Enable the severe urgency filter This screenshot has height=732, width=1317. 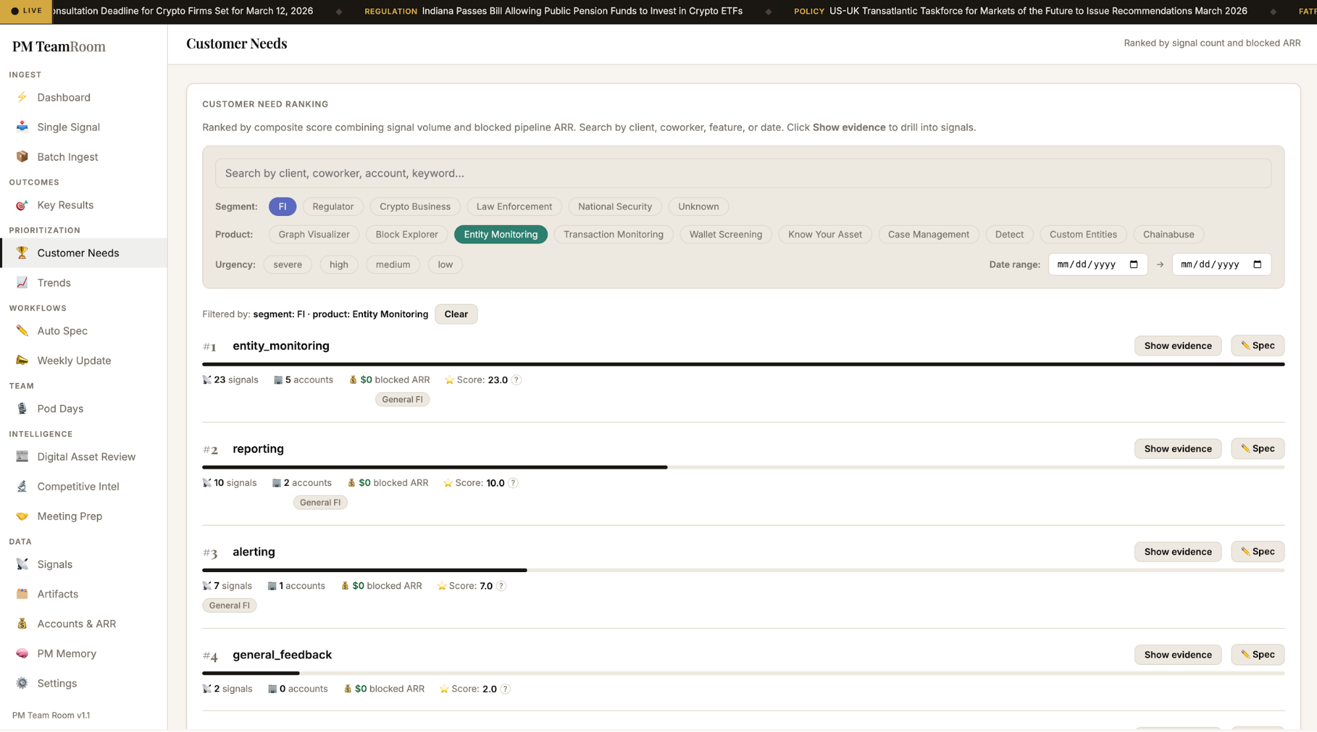click(287, 265)
